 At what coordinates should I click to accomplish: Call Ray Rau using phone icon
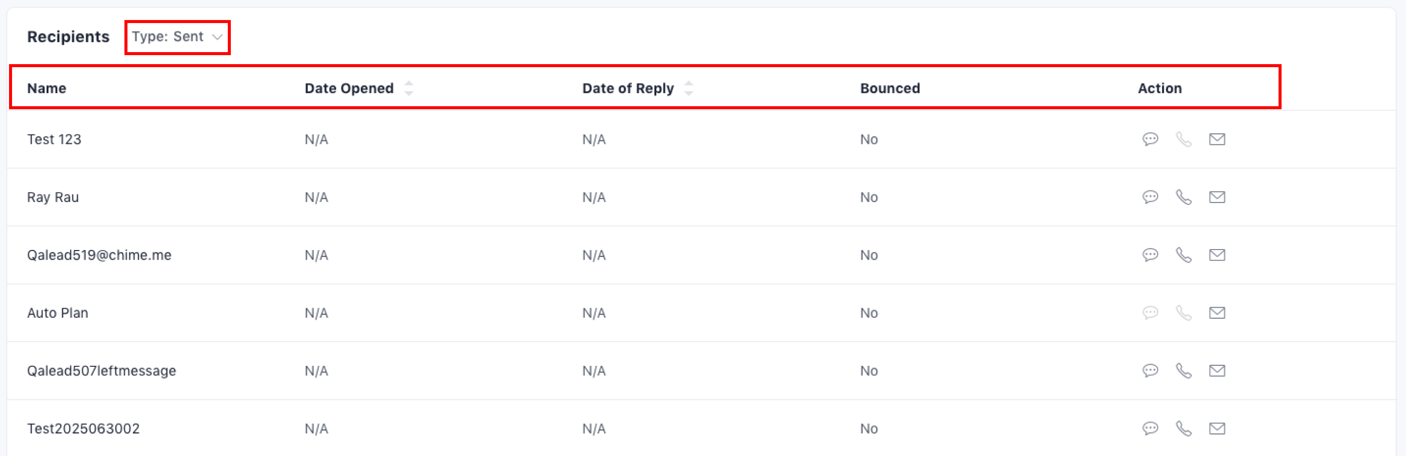point(1183,197)
